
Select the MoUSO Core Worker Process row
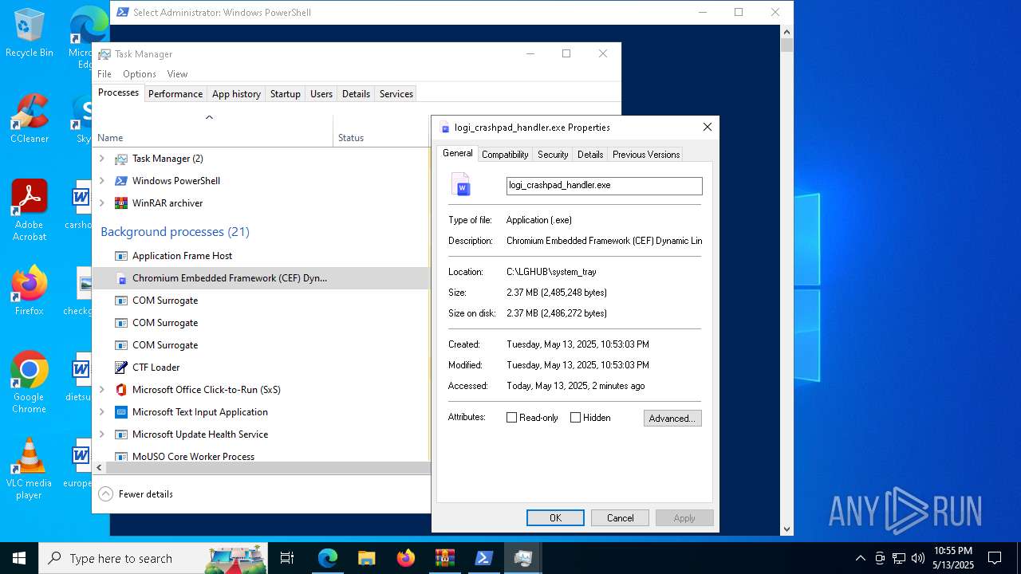coord(262,457)
